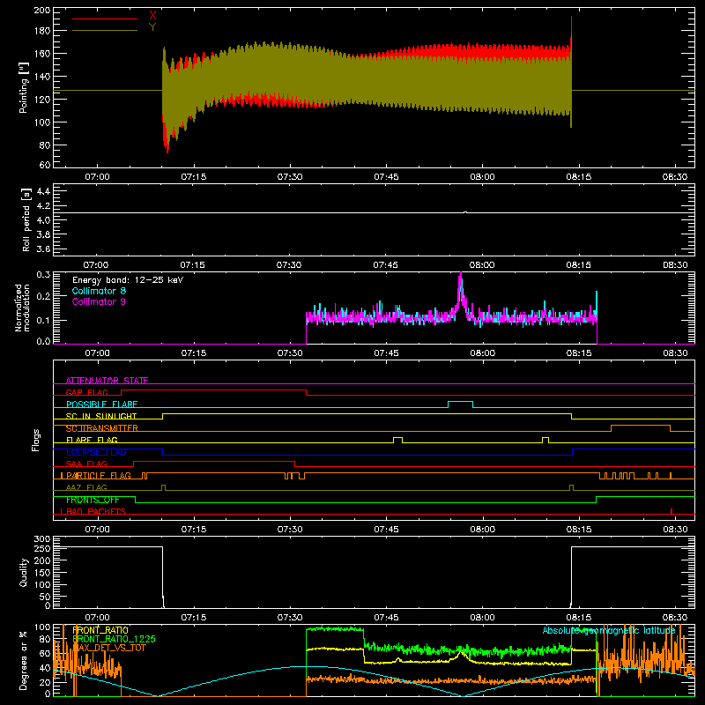Image resolution: width=705 pixels, height=705 pixels.
Task: Click first FLARE_FLAG pulse near 07:46
Action: tap(397, 437)
